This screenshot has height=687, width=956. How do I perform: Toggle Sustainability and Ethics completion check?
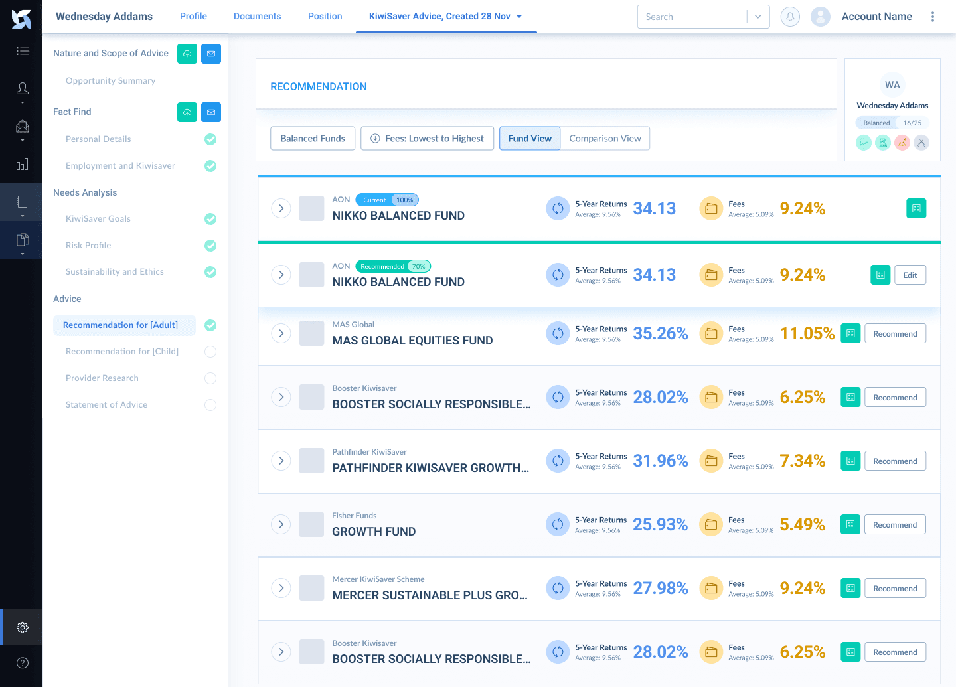[x=210, y=272]
